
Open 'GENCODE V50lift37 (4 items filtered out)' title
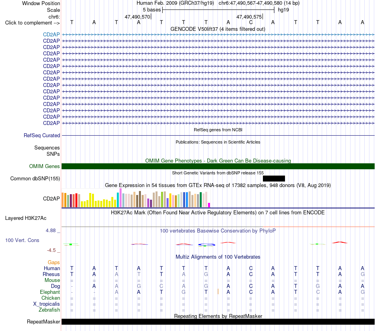[x=218, y=29]
